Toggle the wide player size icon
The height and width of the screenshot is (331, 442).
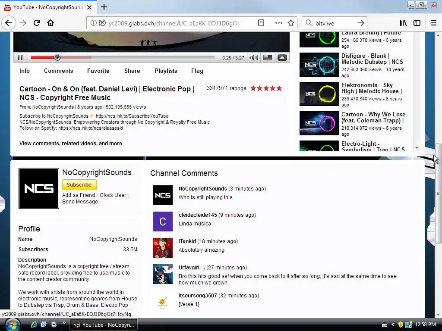[268, 58]
